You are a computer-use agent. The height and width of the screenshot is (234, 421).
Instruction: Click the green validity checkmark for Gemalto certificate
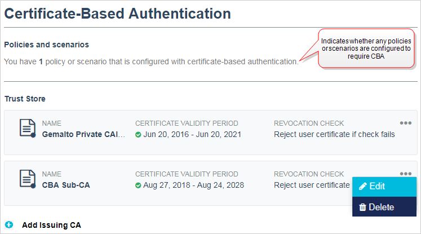(138, 135)
